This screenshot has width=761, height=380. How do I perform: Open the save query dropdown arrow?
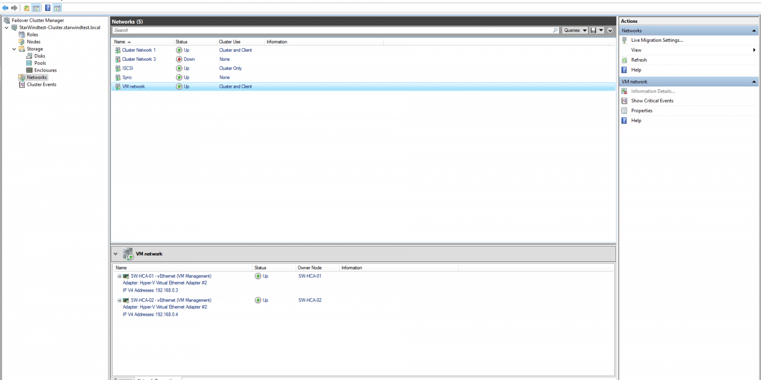601,30
